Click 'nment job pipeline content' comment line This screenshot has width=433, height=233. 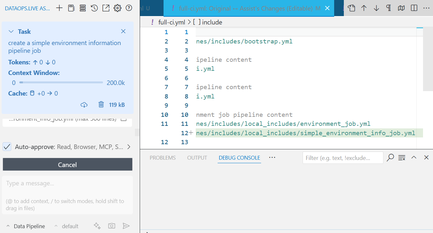[244, 115]
